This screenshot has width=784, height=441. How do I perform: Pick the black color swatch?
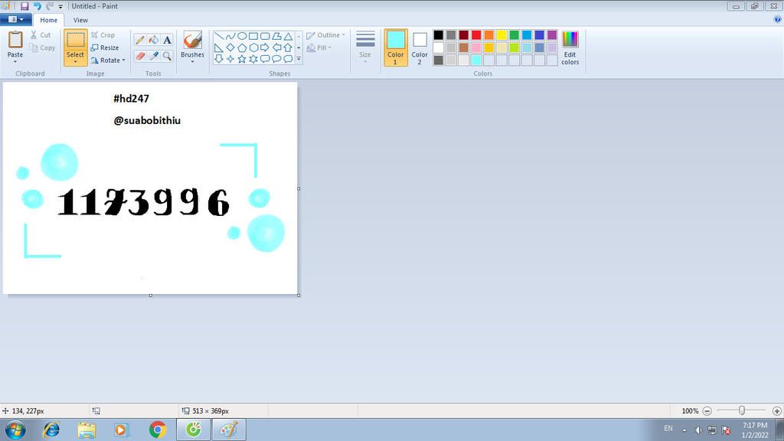(x=439, y=35)
